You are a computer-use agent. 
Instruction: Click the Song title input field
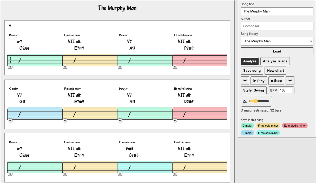point(277,11)
